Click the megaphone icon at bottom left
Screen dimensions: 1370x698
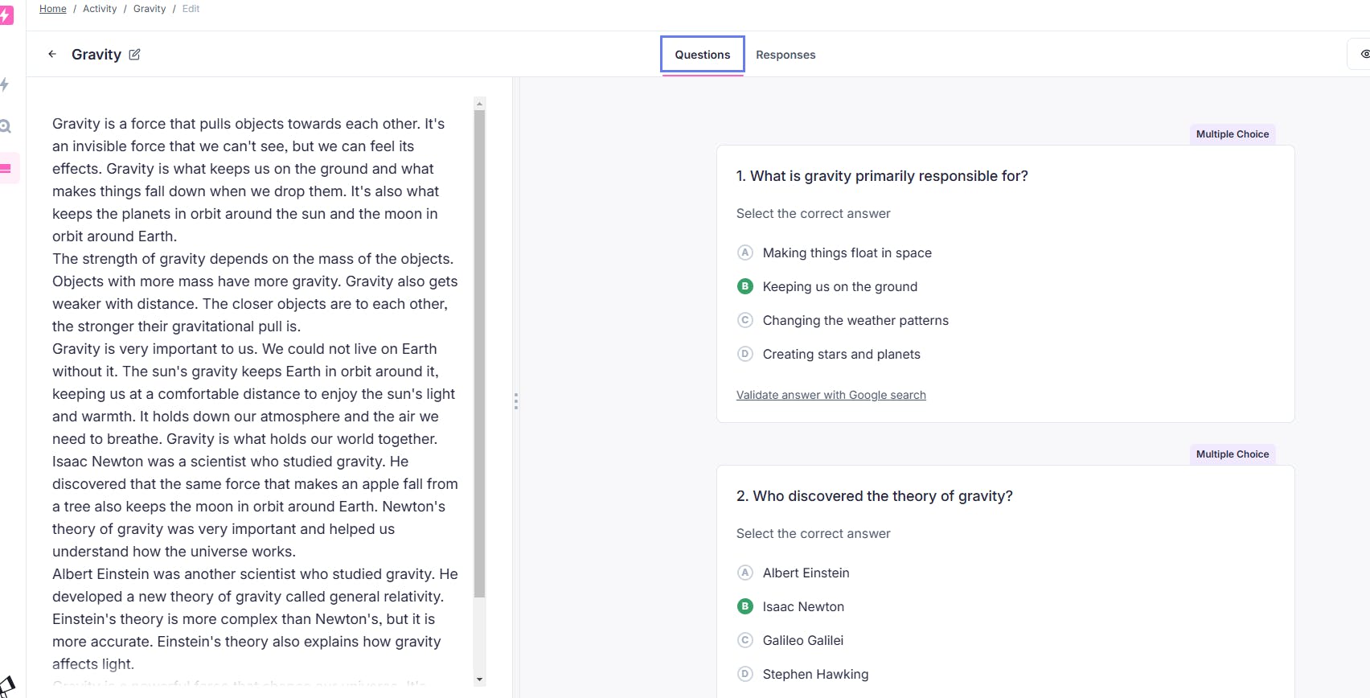6,688
